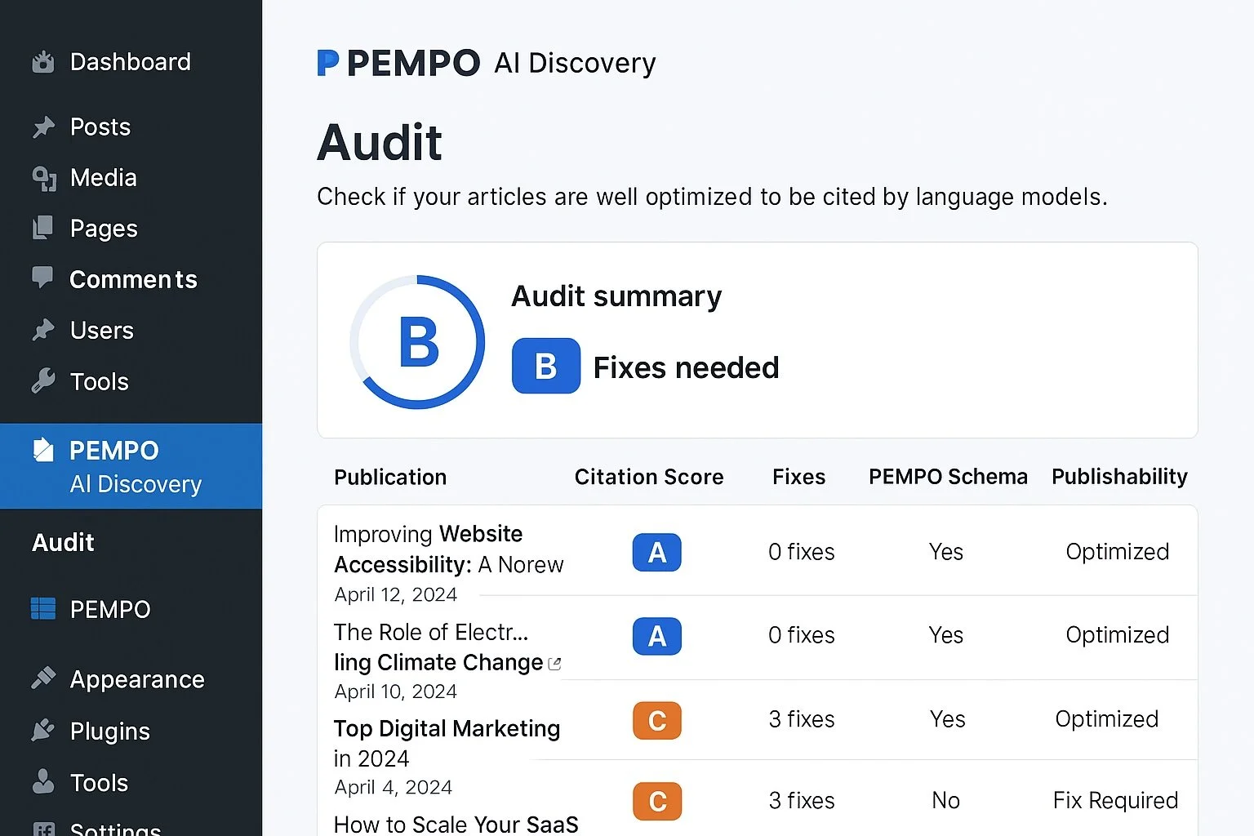Select the Users icon

click(x=43, y=330)
